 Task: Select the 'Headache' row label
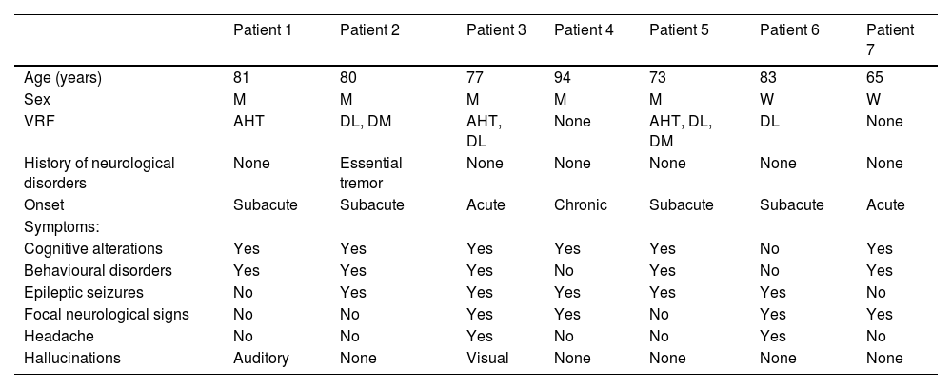[x=55, y=337]
